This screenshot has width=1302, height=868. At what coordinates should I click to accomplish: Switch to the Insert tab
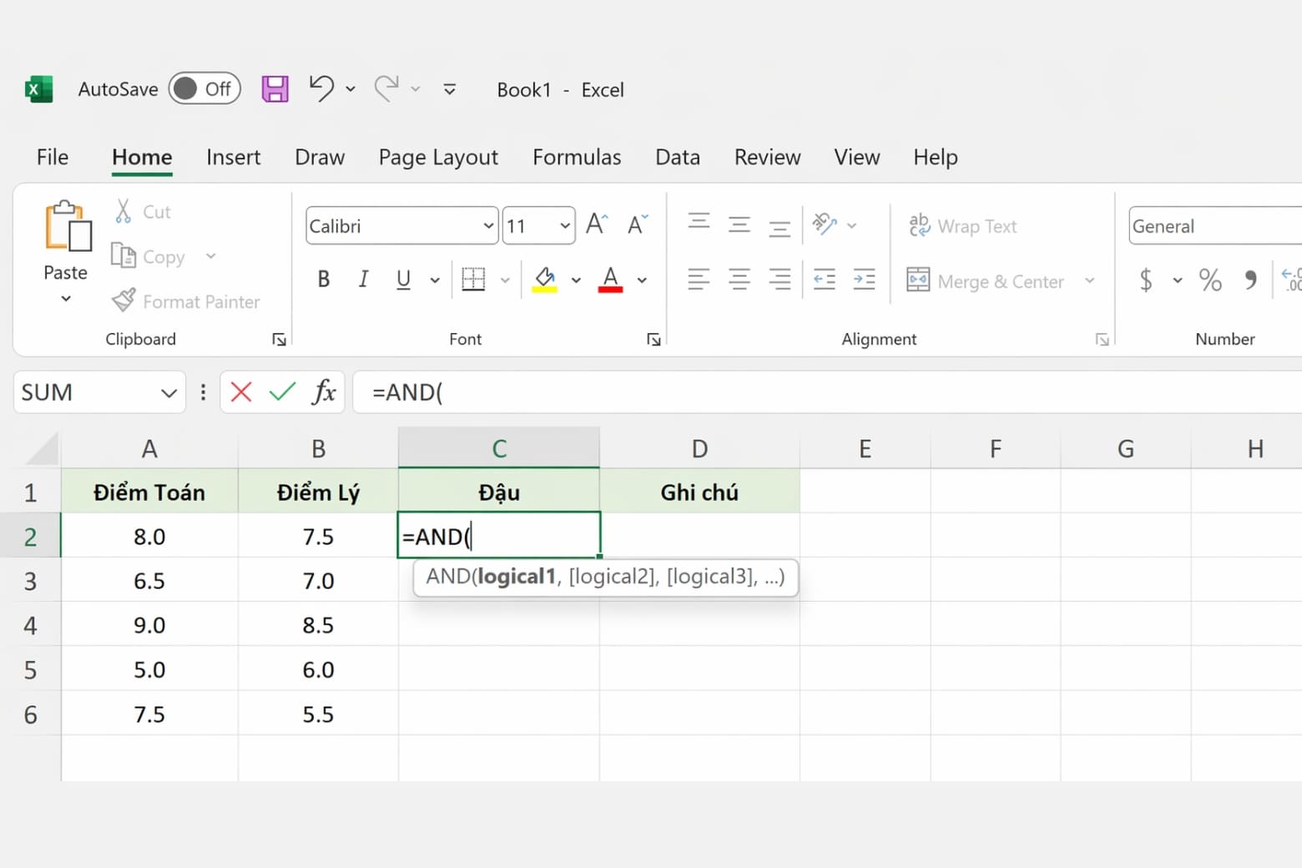coord(233,157)
